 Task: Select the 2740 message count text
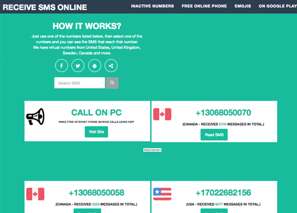point(223,124)
